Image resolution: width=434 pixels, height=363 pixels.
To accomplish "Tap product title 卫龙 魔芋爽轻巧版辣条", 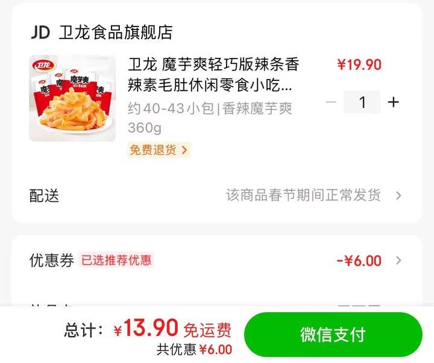I will pyautogui.click(x=213, y=75).
